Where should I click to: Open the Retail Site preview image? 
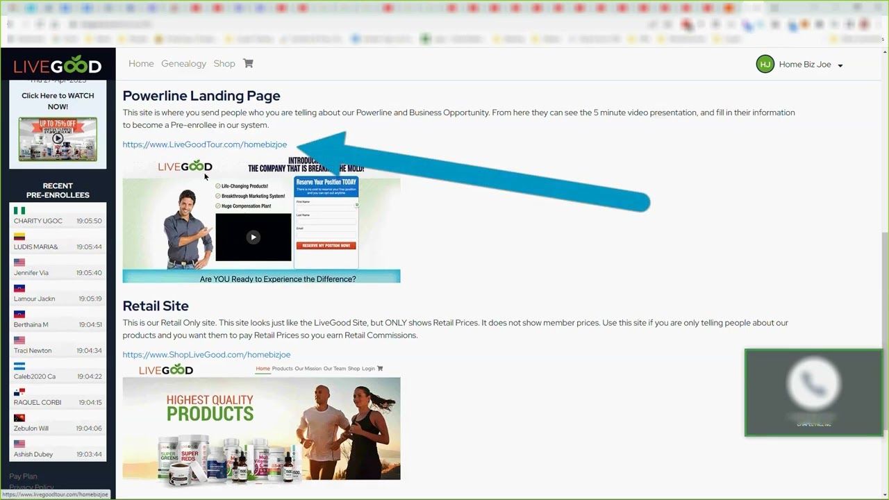[x=261, y=422]
